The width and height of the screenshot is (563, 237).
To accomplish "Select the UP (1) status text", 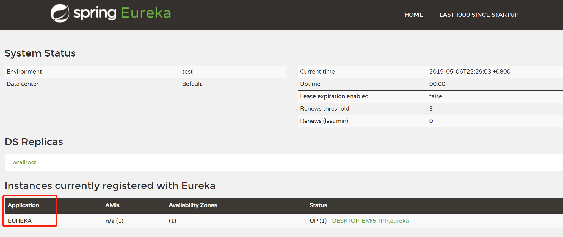I will (x=318, y=221).
